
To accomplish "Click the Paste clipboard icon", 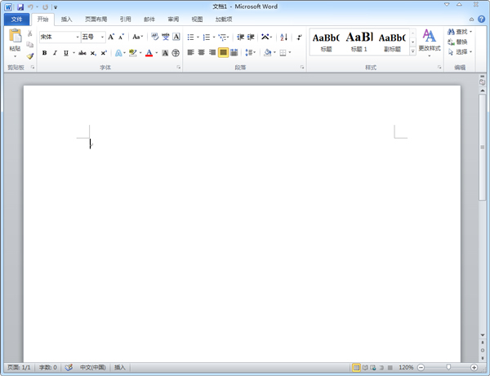I will tap(15, 36).
